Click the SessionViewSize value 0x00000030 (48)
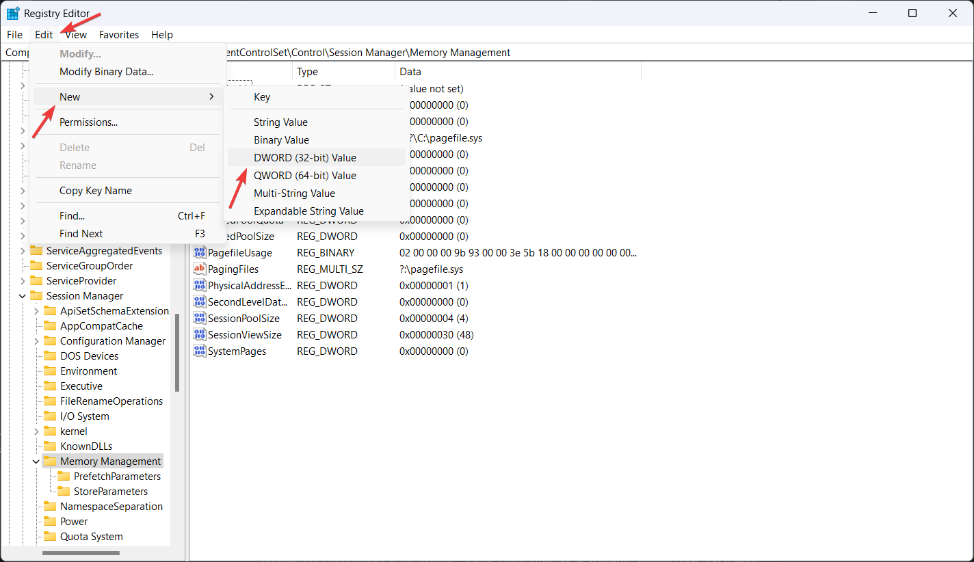Screen dimensions: 974x562 tap(436, 335)
